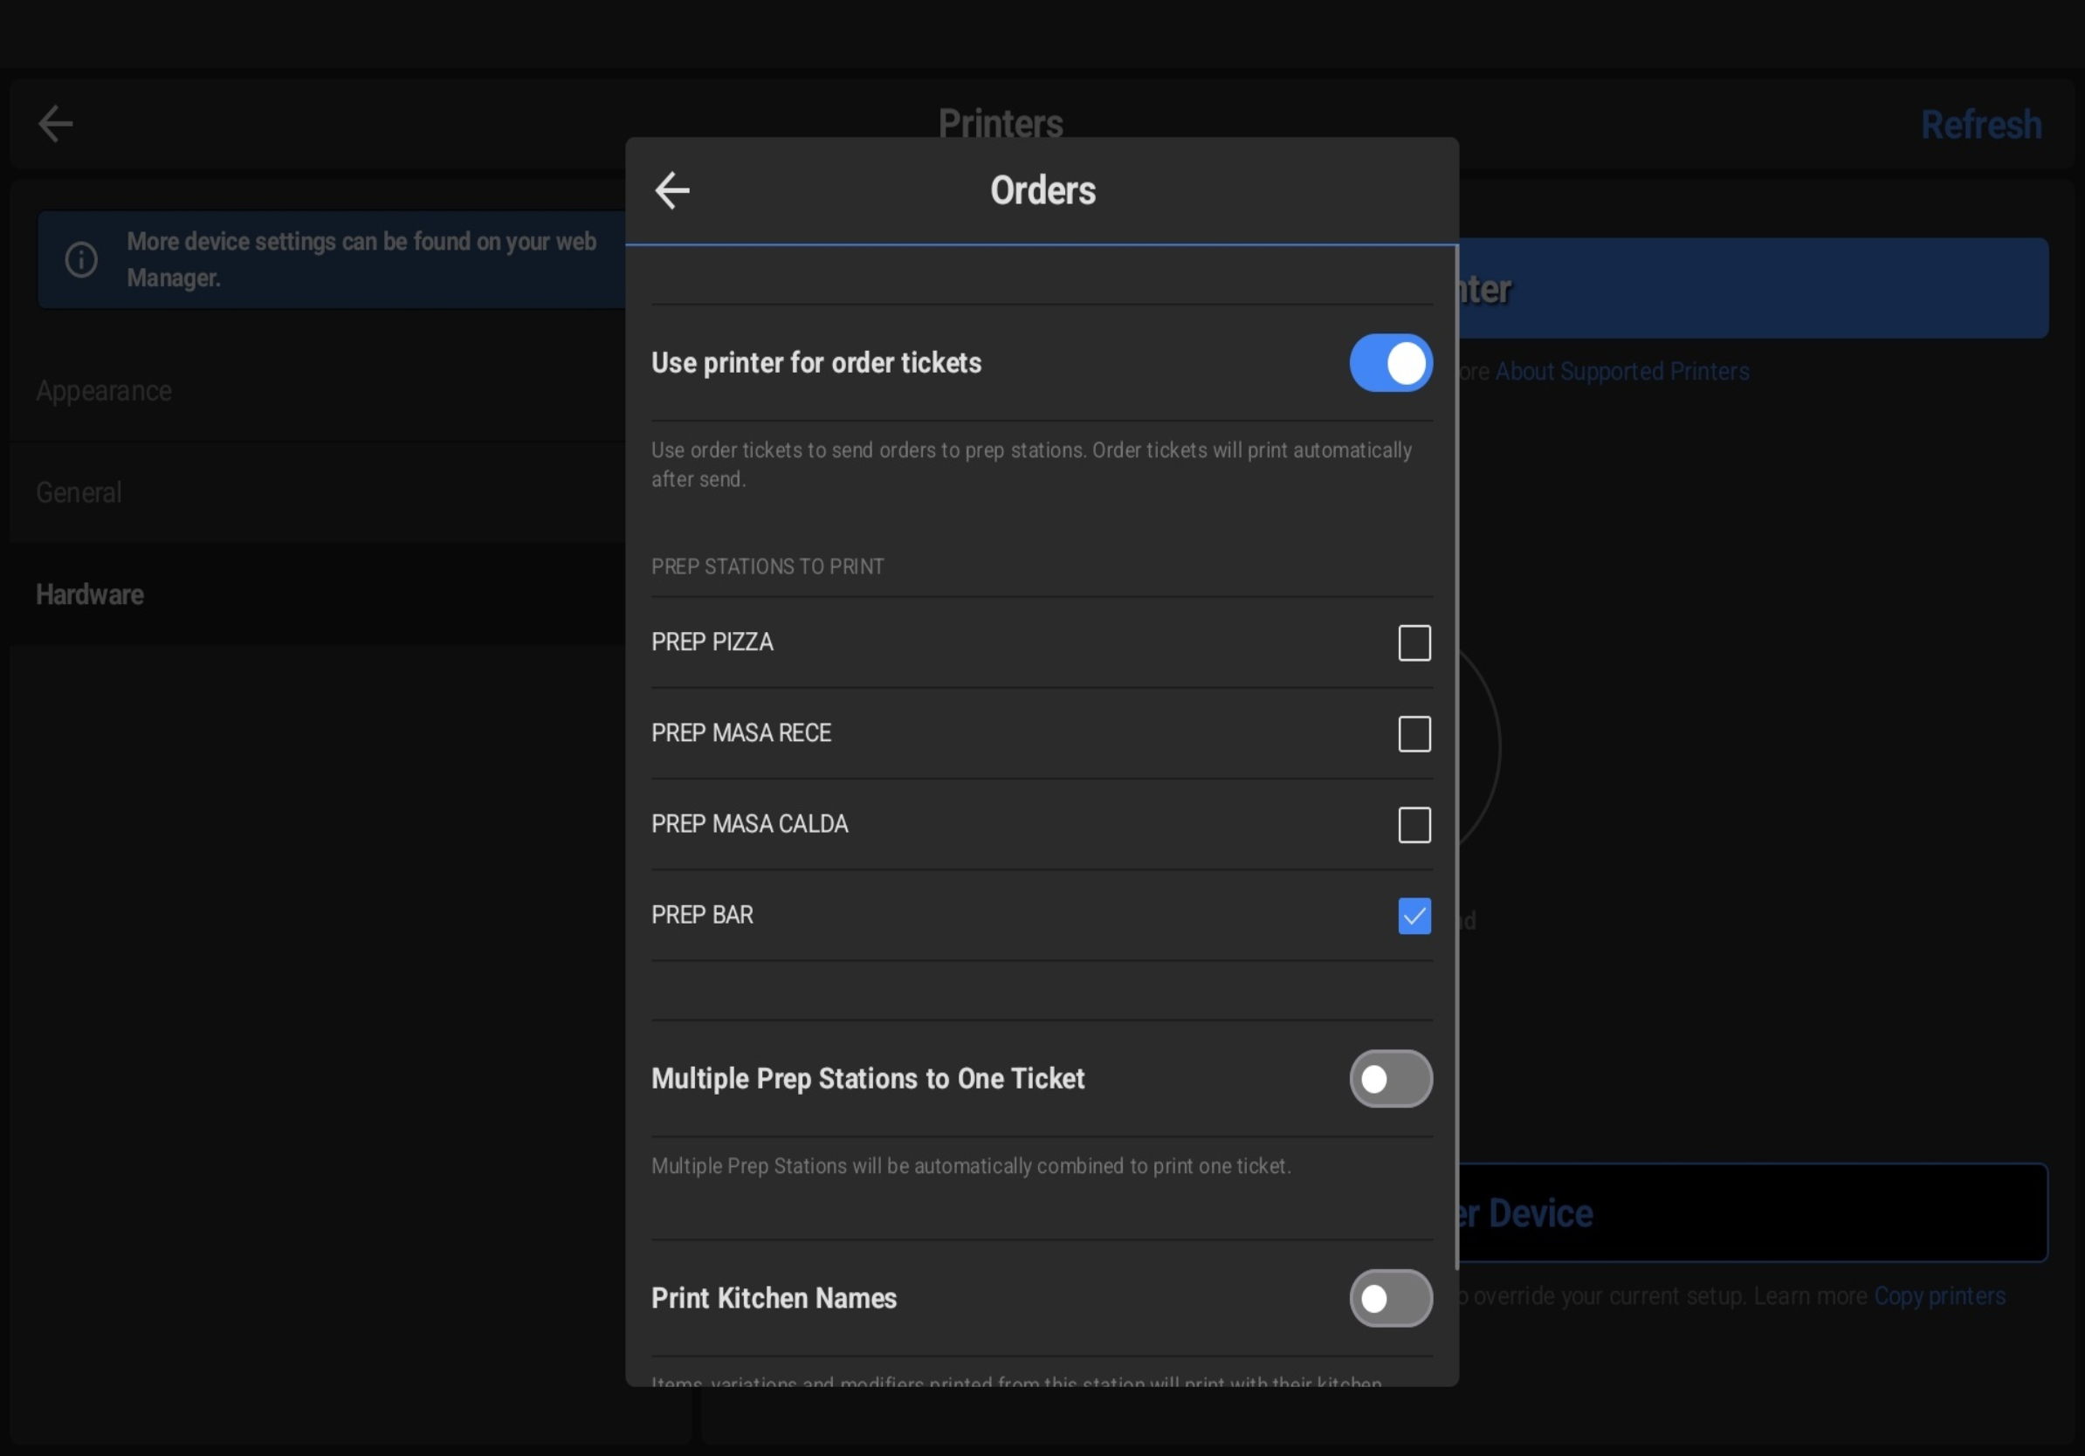
Task: Turn on Print Kitchen Names switch
Action: point(1390,1298)
